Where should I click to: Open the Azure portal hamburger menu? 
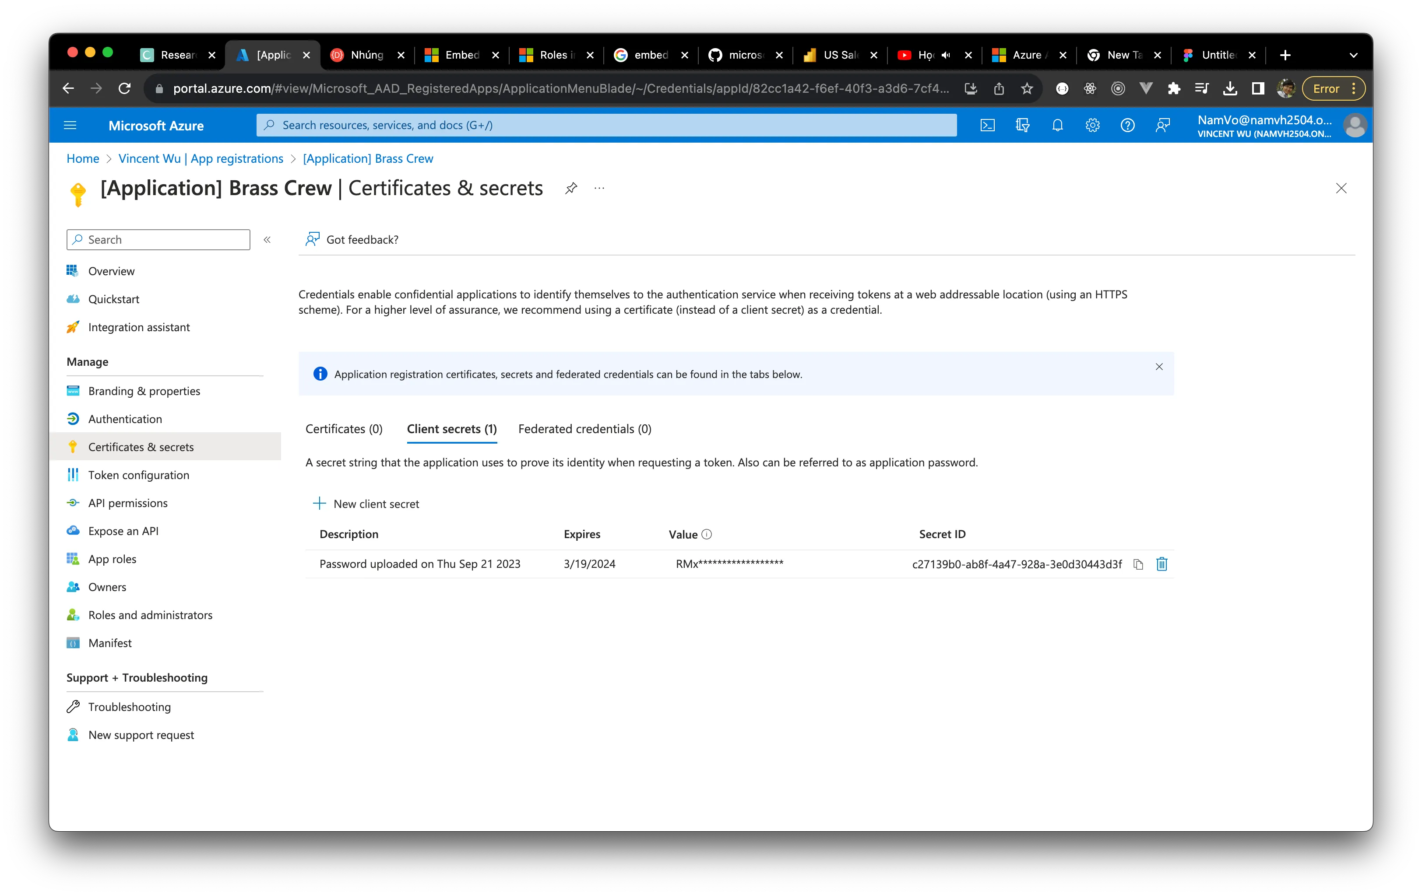click(70, 125)
